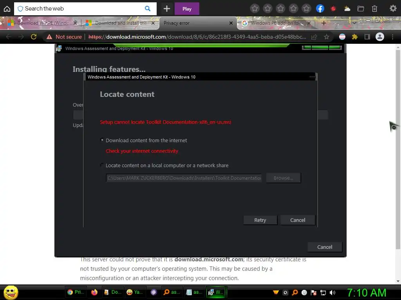Switch to Windows PE add-on Google tab
The height and width of the screenshot is (300, 401).
tap(276, 23)
